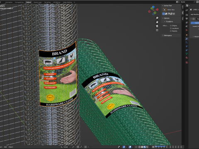
Task: Enable the Parents checkbox under Affect Only
Action: tap(171, 31)
